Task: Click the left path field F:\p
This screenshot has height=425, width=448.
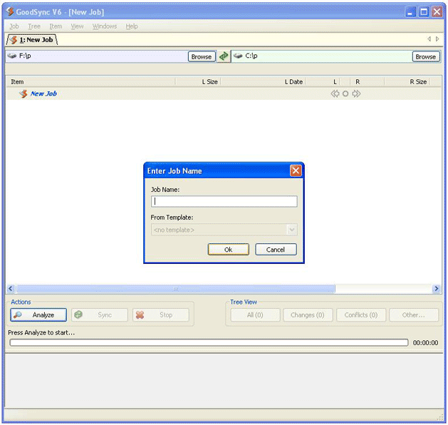Action: [x=97, y=56]
